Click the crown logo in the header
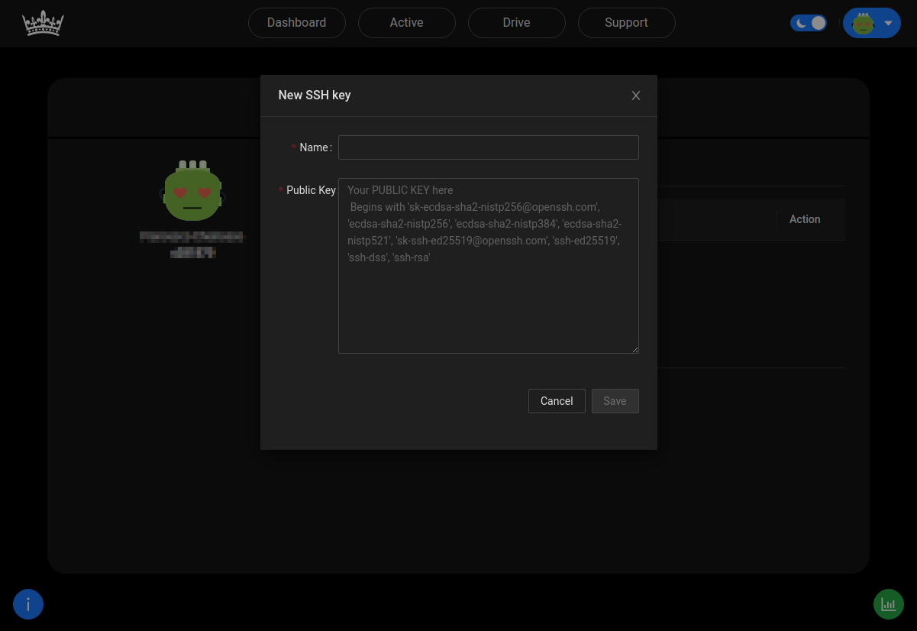 (x=43, y=23)
